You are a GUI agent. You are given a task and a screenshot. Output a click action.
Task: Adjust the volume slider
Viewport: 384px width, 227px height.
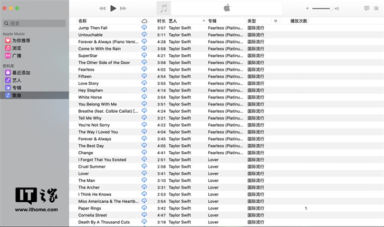(x=322, y=8)
